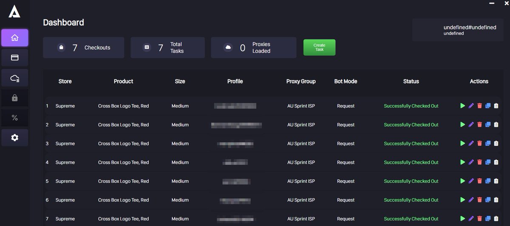The image size is (510, 226).
Task: Edit task 6 with pencil icon
Action: pyautogui.click(x=471, y=200)
